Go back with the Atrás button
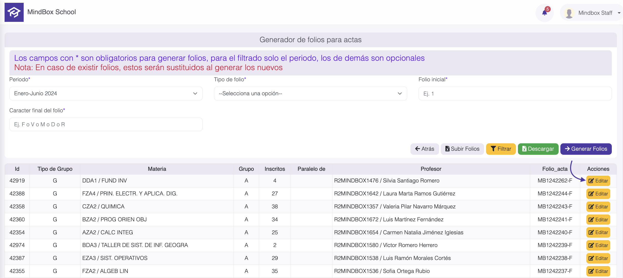This screenshot has width=623, height=278. point(424,149)
